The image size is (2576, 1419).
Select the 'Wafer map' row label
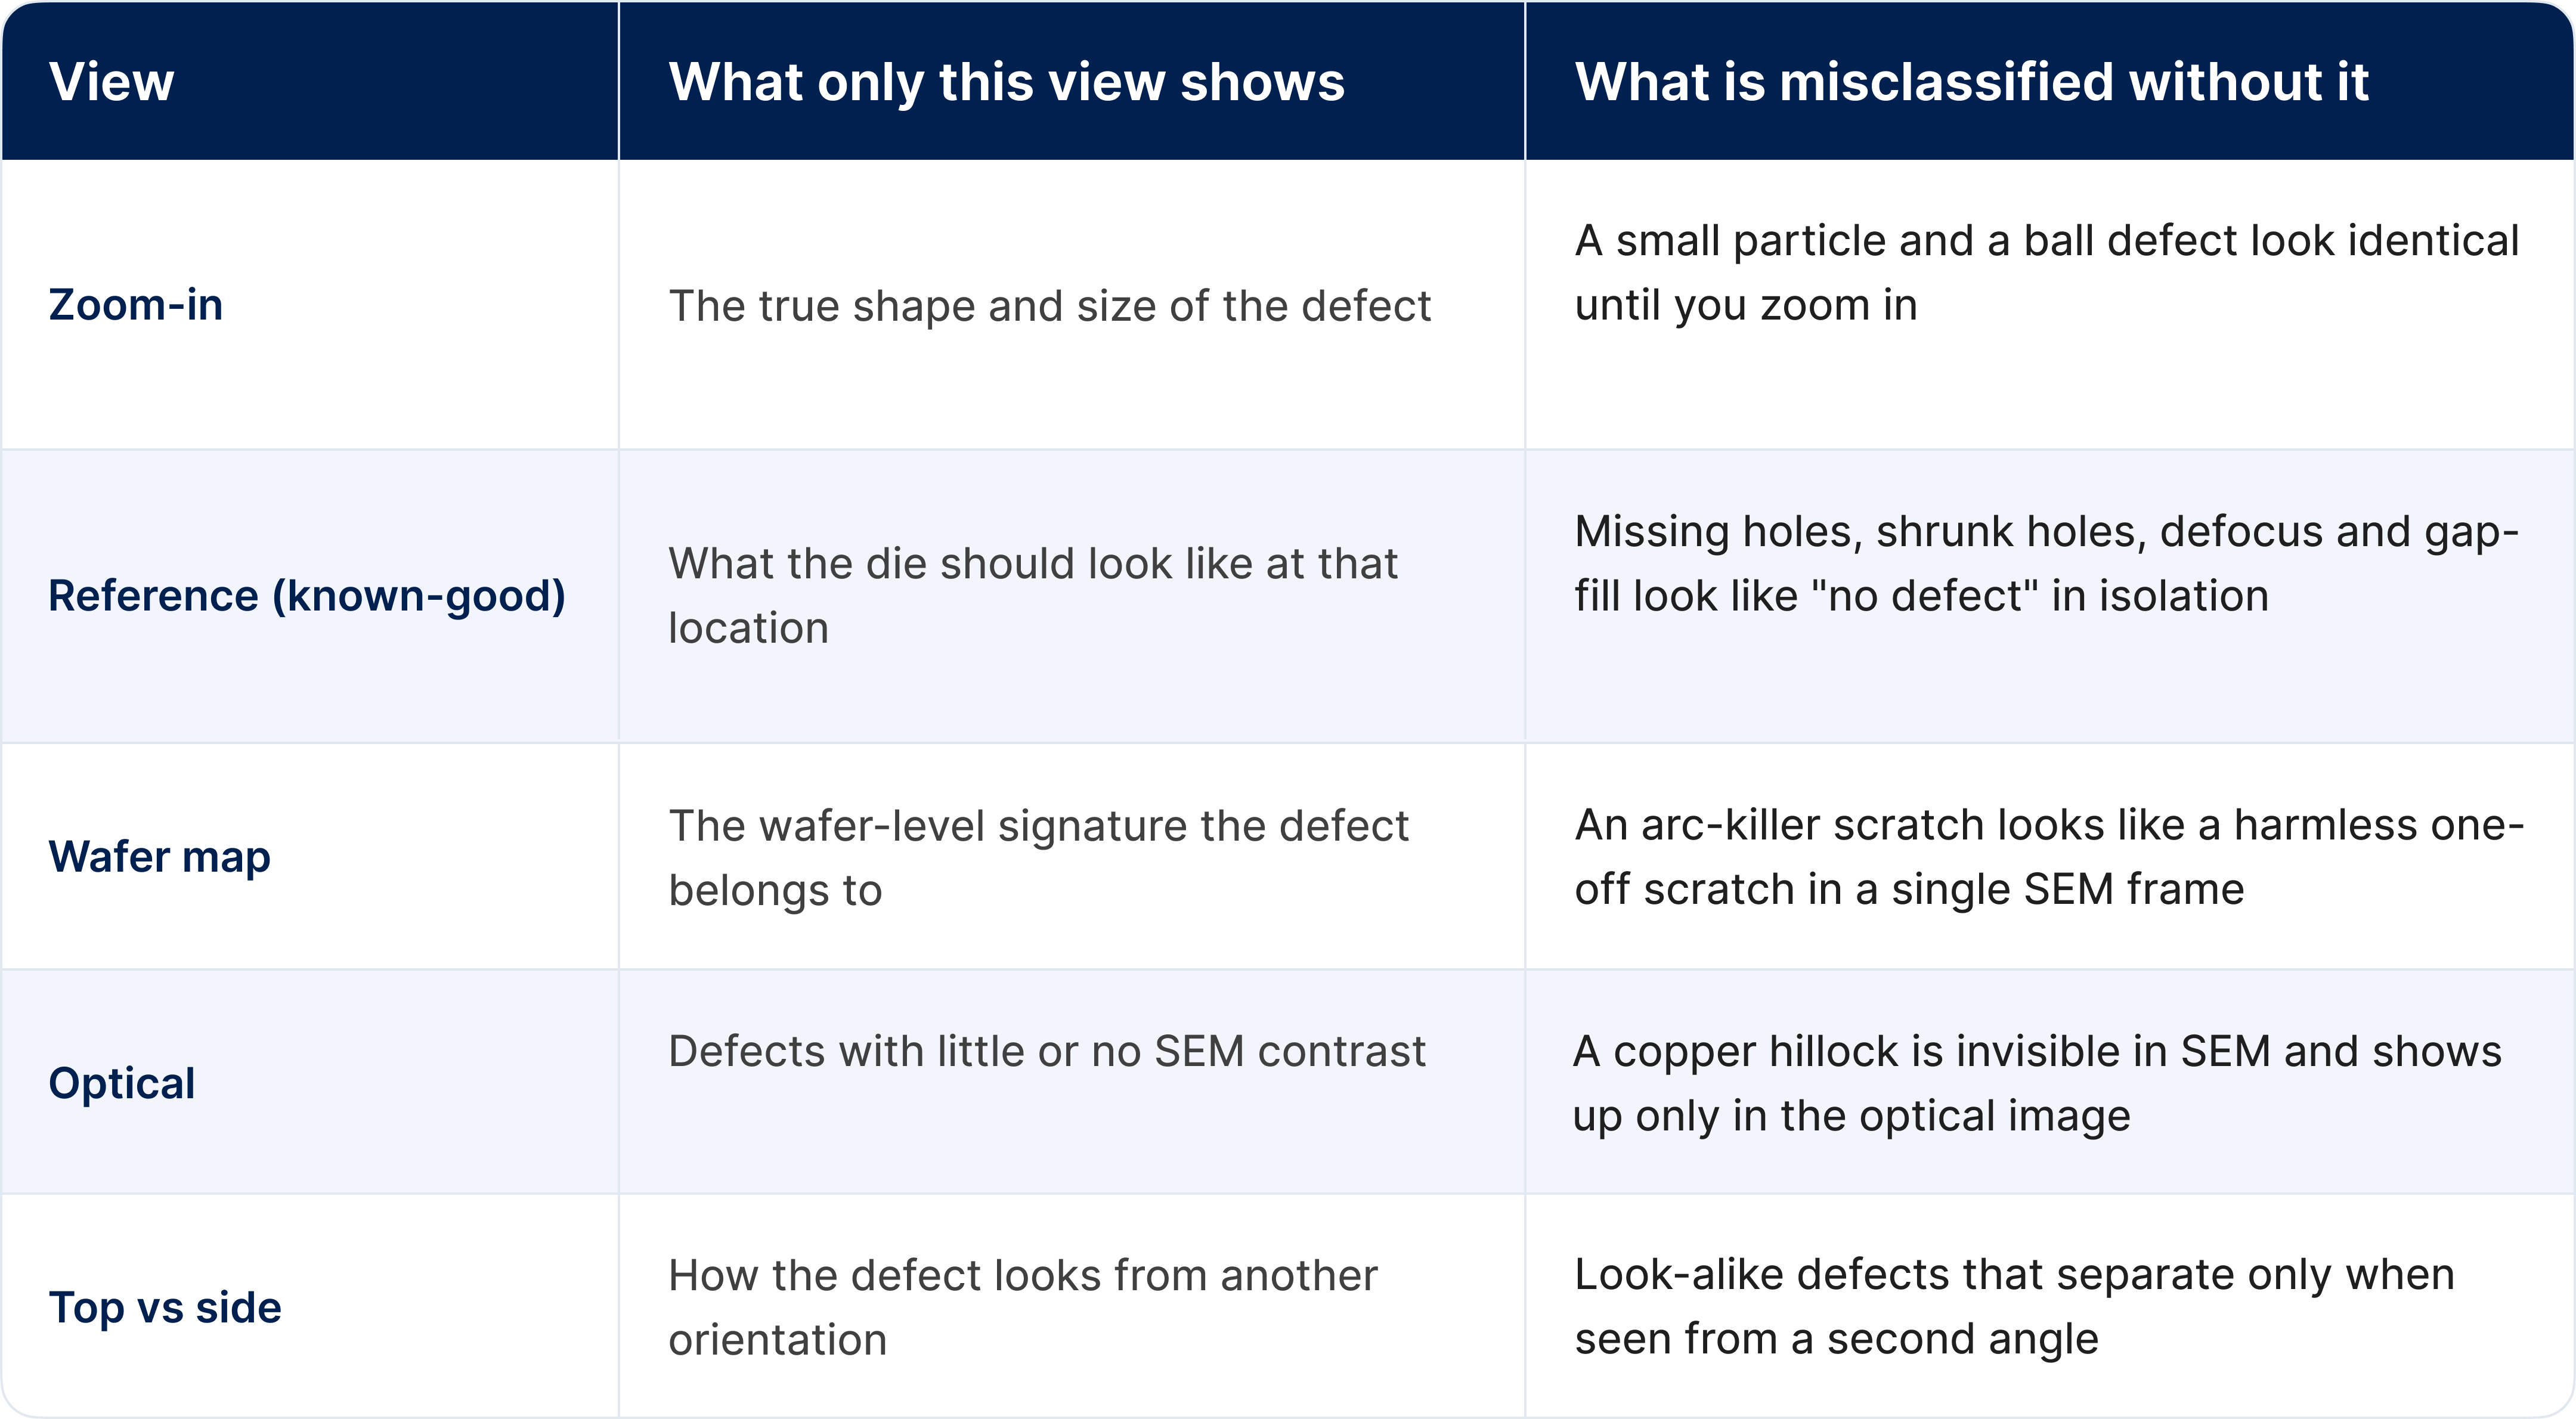159,857
